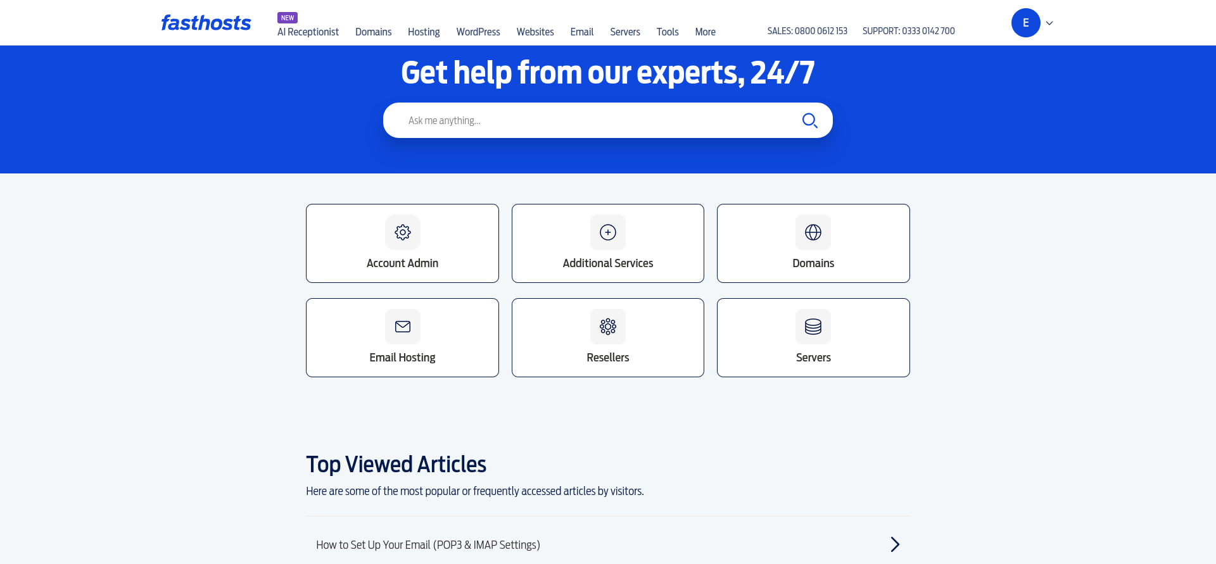Open the user avatar E circle

click(x=1025, y=23)
